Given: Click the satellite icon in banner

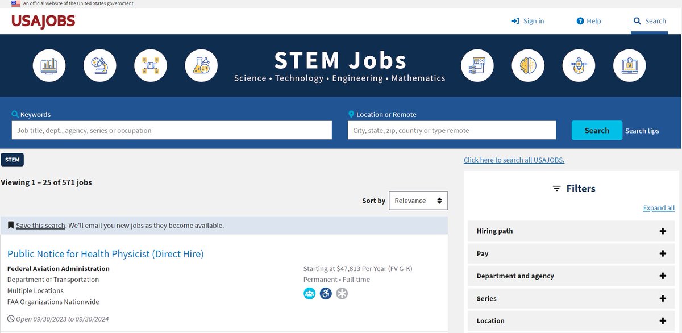Looking at the screenshot, I should [x=579, y=66].
